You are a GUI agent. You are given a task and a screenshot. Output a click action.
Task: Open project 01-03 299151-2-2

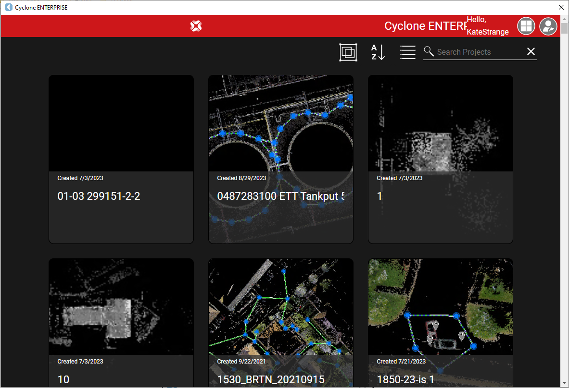(x=121, y=159)
